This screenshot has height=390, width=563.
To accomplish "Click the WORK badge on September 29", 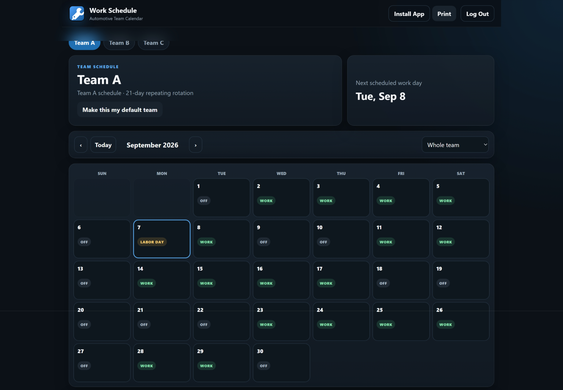I will coord(206,366).
